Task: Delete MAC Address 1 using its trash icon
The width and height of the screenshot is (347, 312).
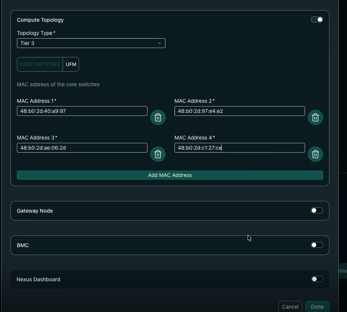Action: coord(158,117)
